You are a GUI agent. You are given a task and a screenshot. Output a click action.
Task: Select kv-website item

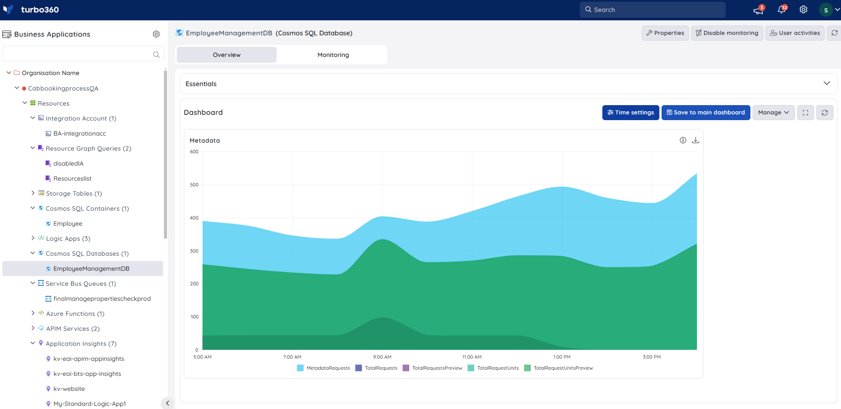[x=69, y=389]
